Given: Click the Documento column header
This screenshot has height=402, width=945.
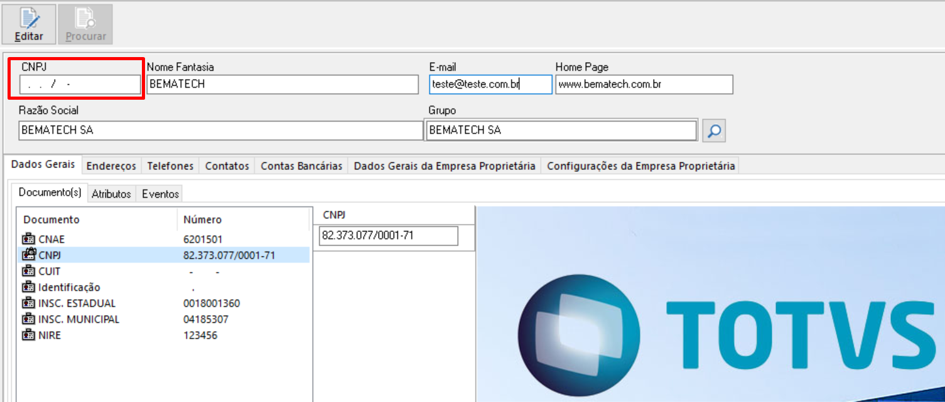Looking at the screenshot, I should tap(51, 220).
